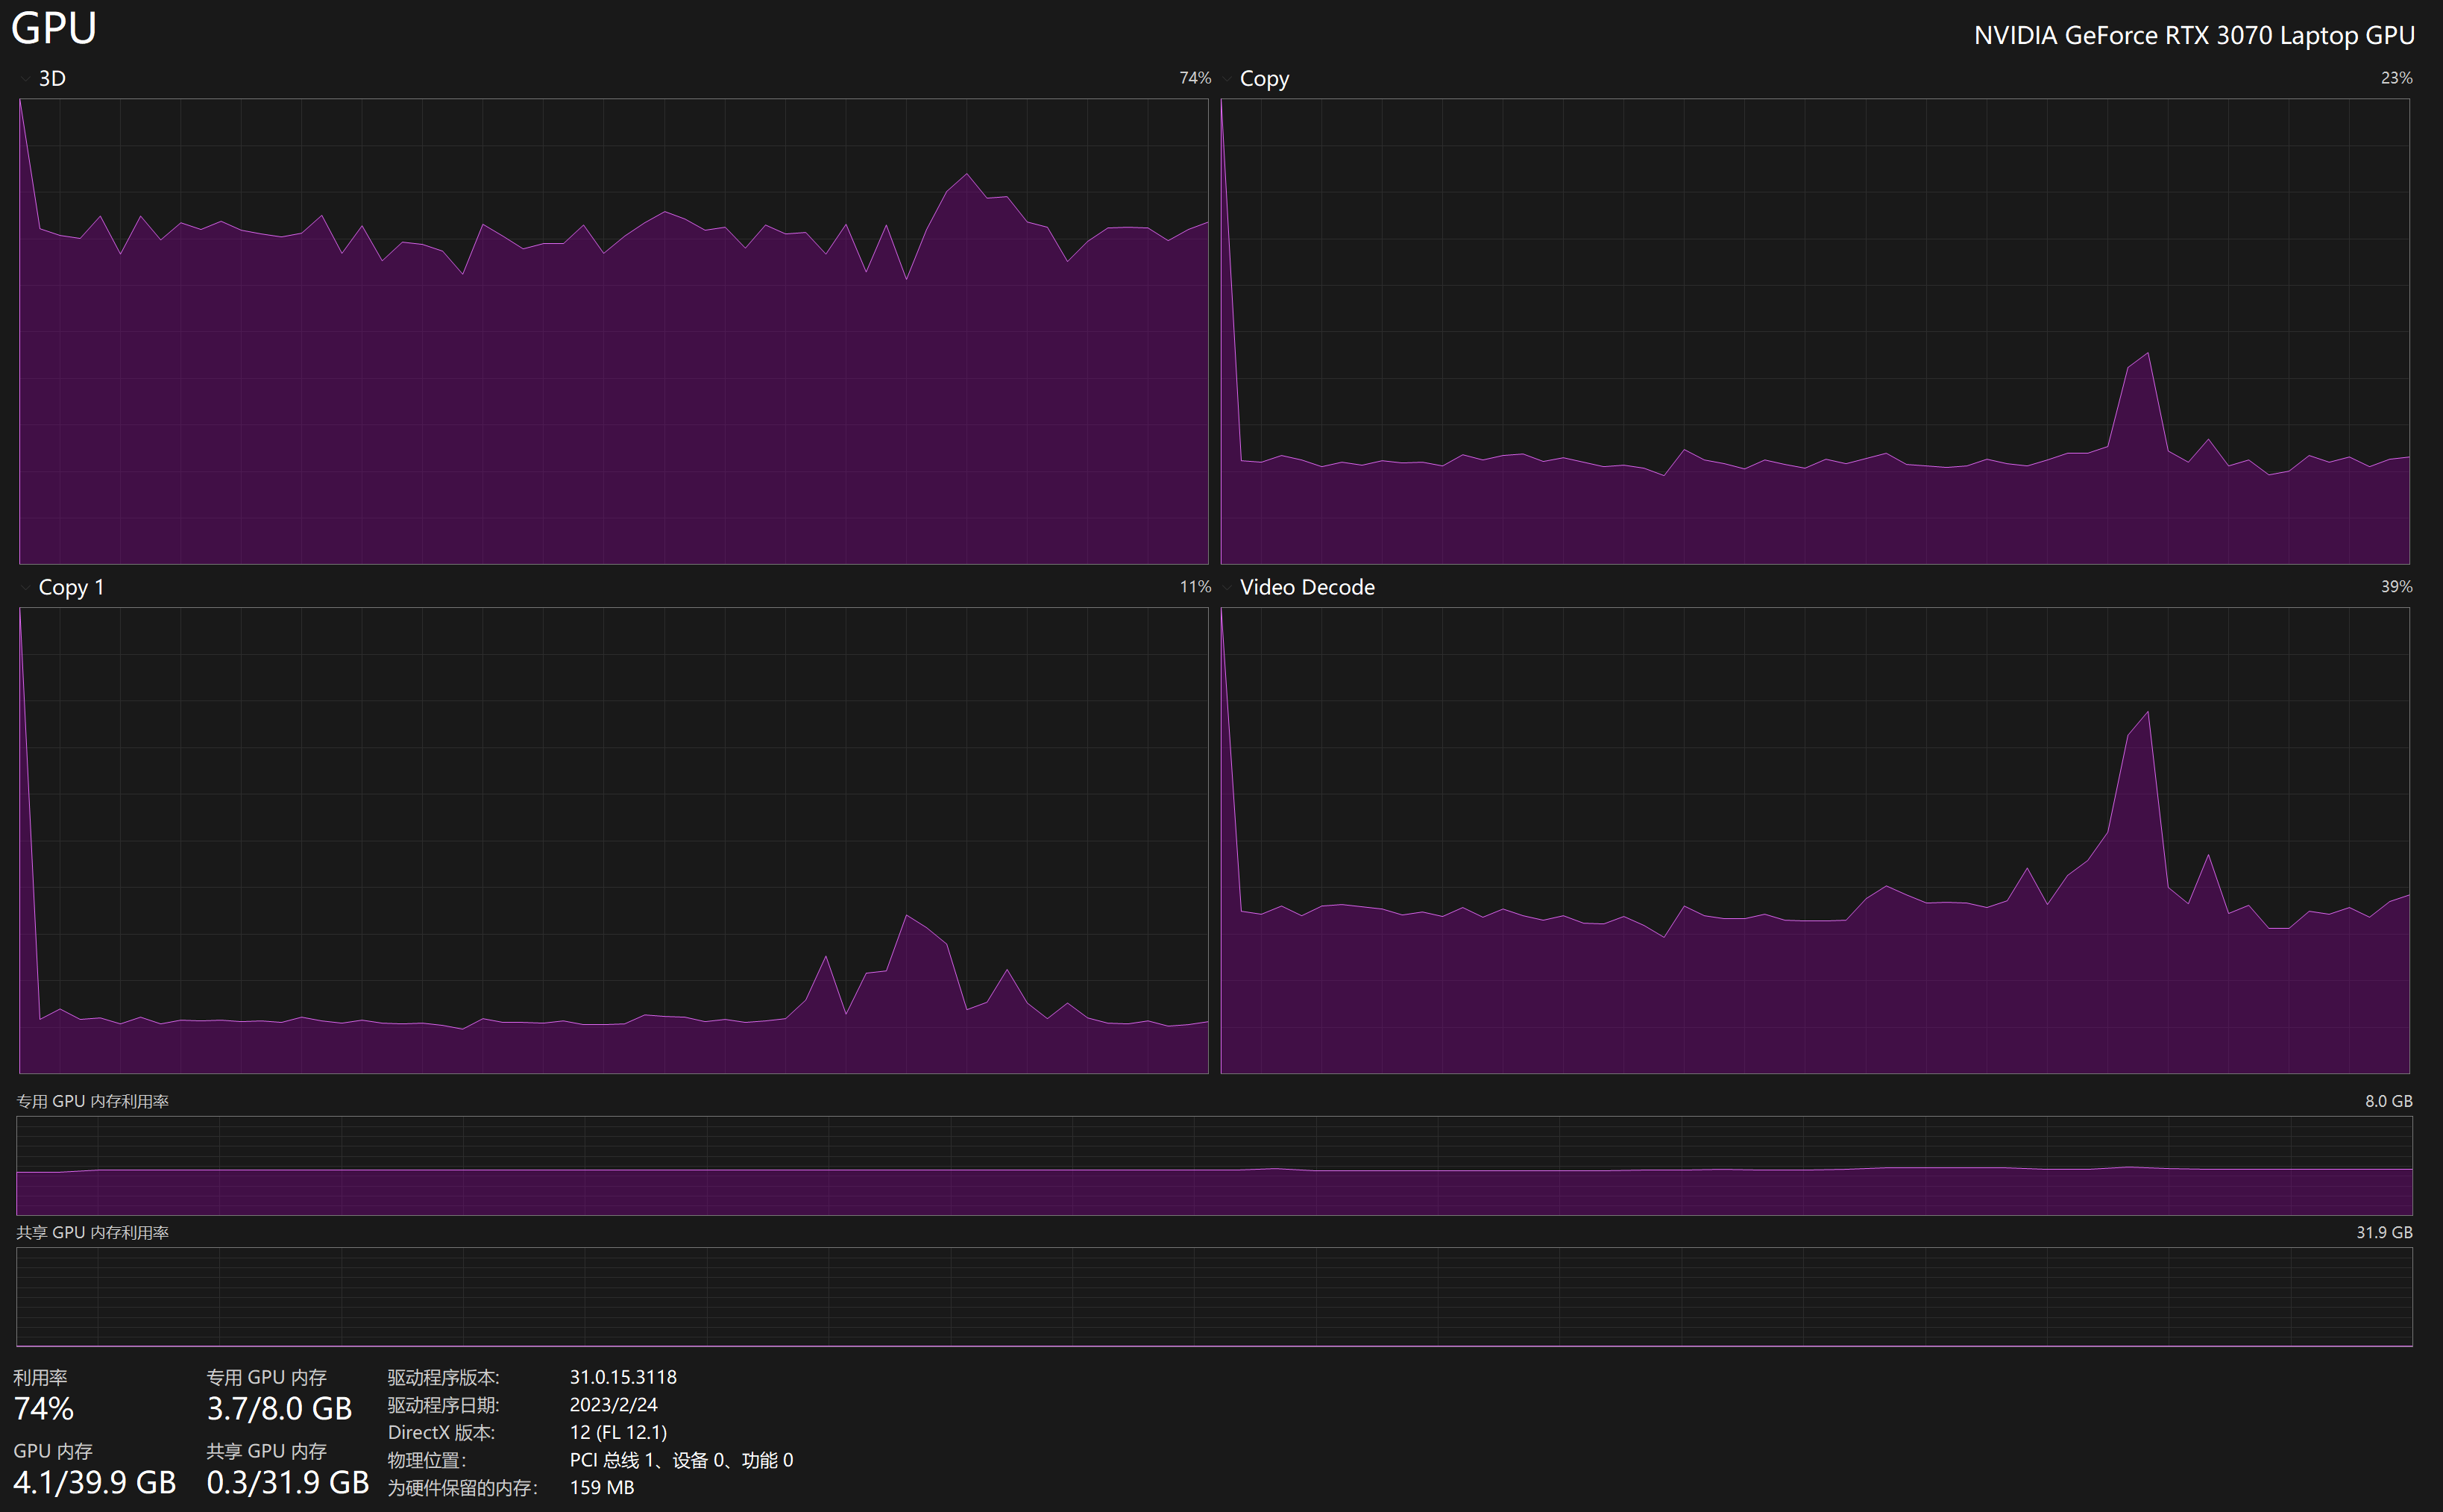This screenshot has height=1512, width=2443.
Task: Open the Video Decode graph type dropdown
Action: [x=1227, y=587]
